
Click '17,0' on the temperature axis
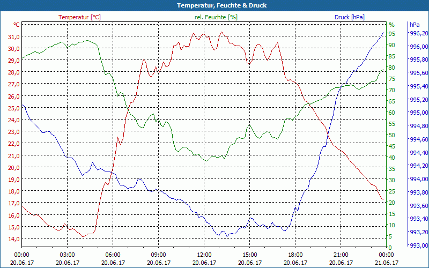14,203
